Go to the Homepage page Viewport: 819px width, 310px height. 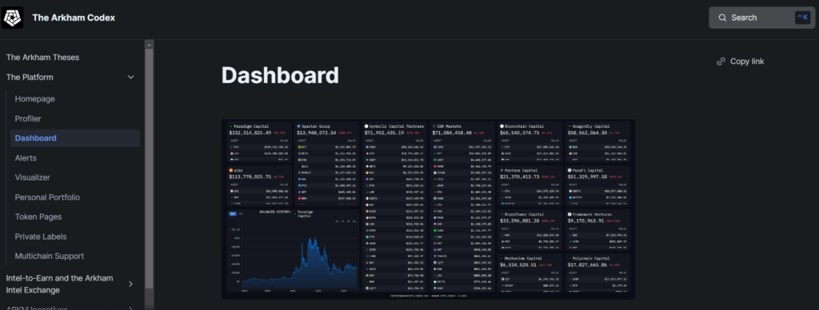tap(35, 99)
